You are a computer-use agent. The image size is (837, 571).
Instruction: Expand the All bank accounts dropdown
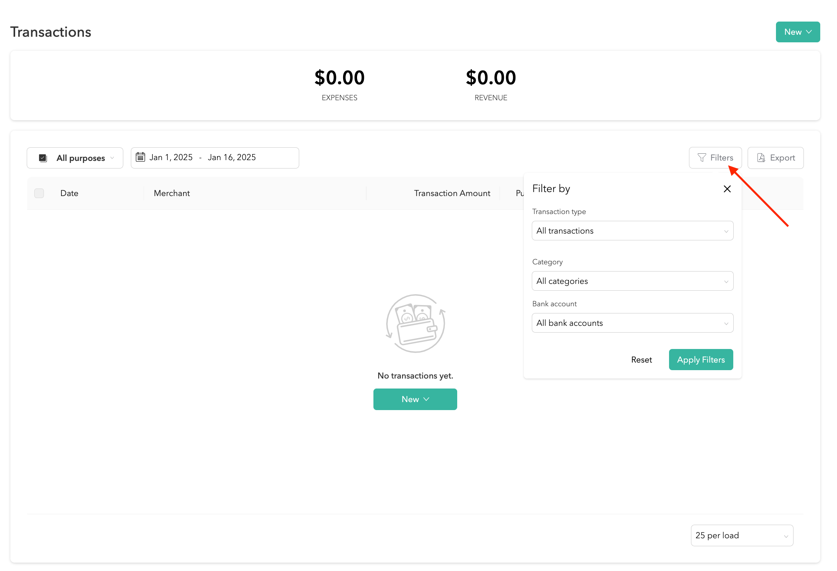[x=632, y=323]
